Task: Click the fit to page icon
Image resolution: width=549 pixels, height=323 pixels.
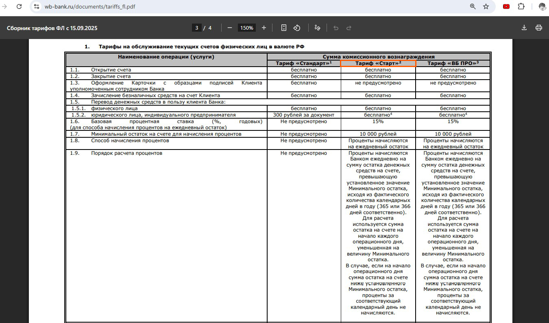Action: [x=284, y=28]
